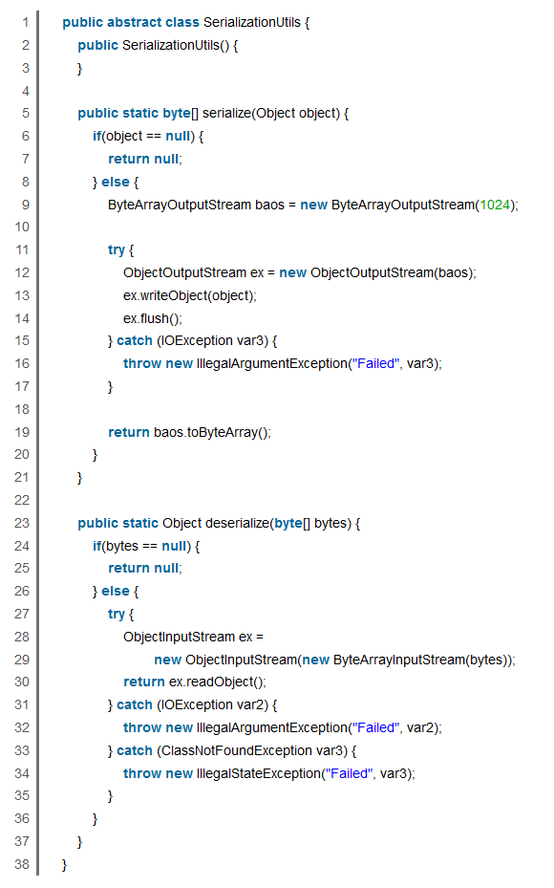Click catch (IOException var2) on line 31
The height and width of the screenshot is (888, 554).
192,704
